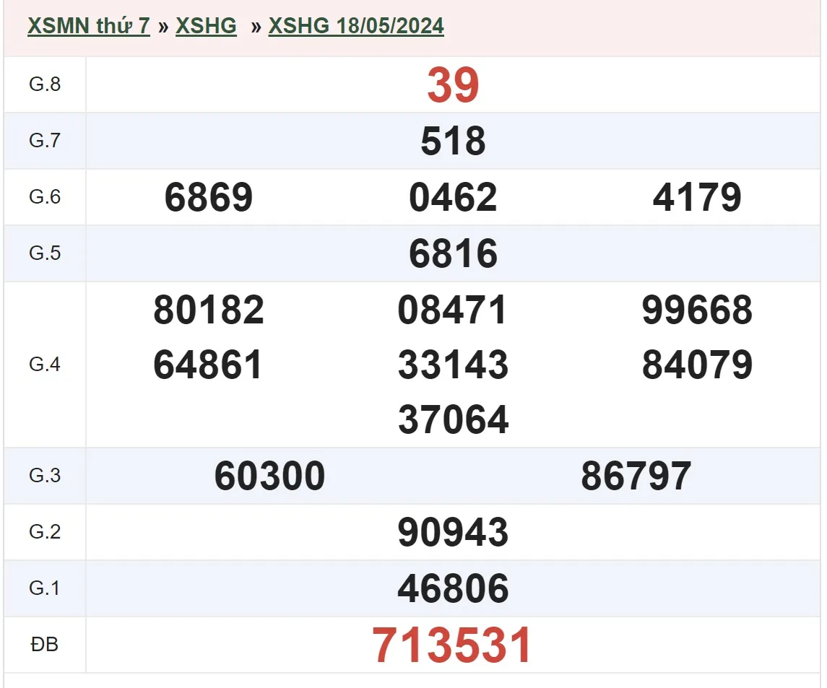
Task: Click the G.6 number 6869
Action: click(209, 198)
